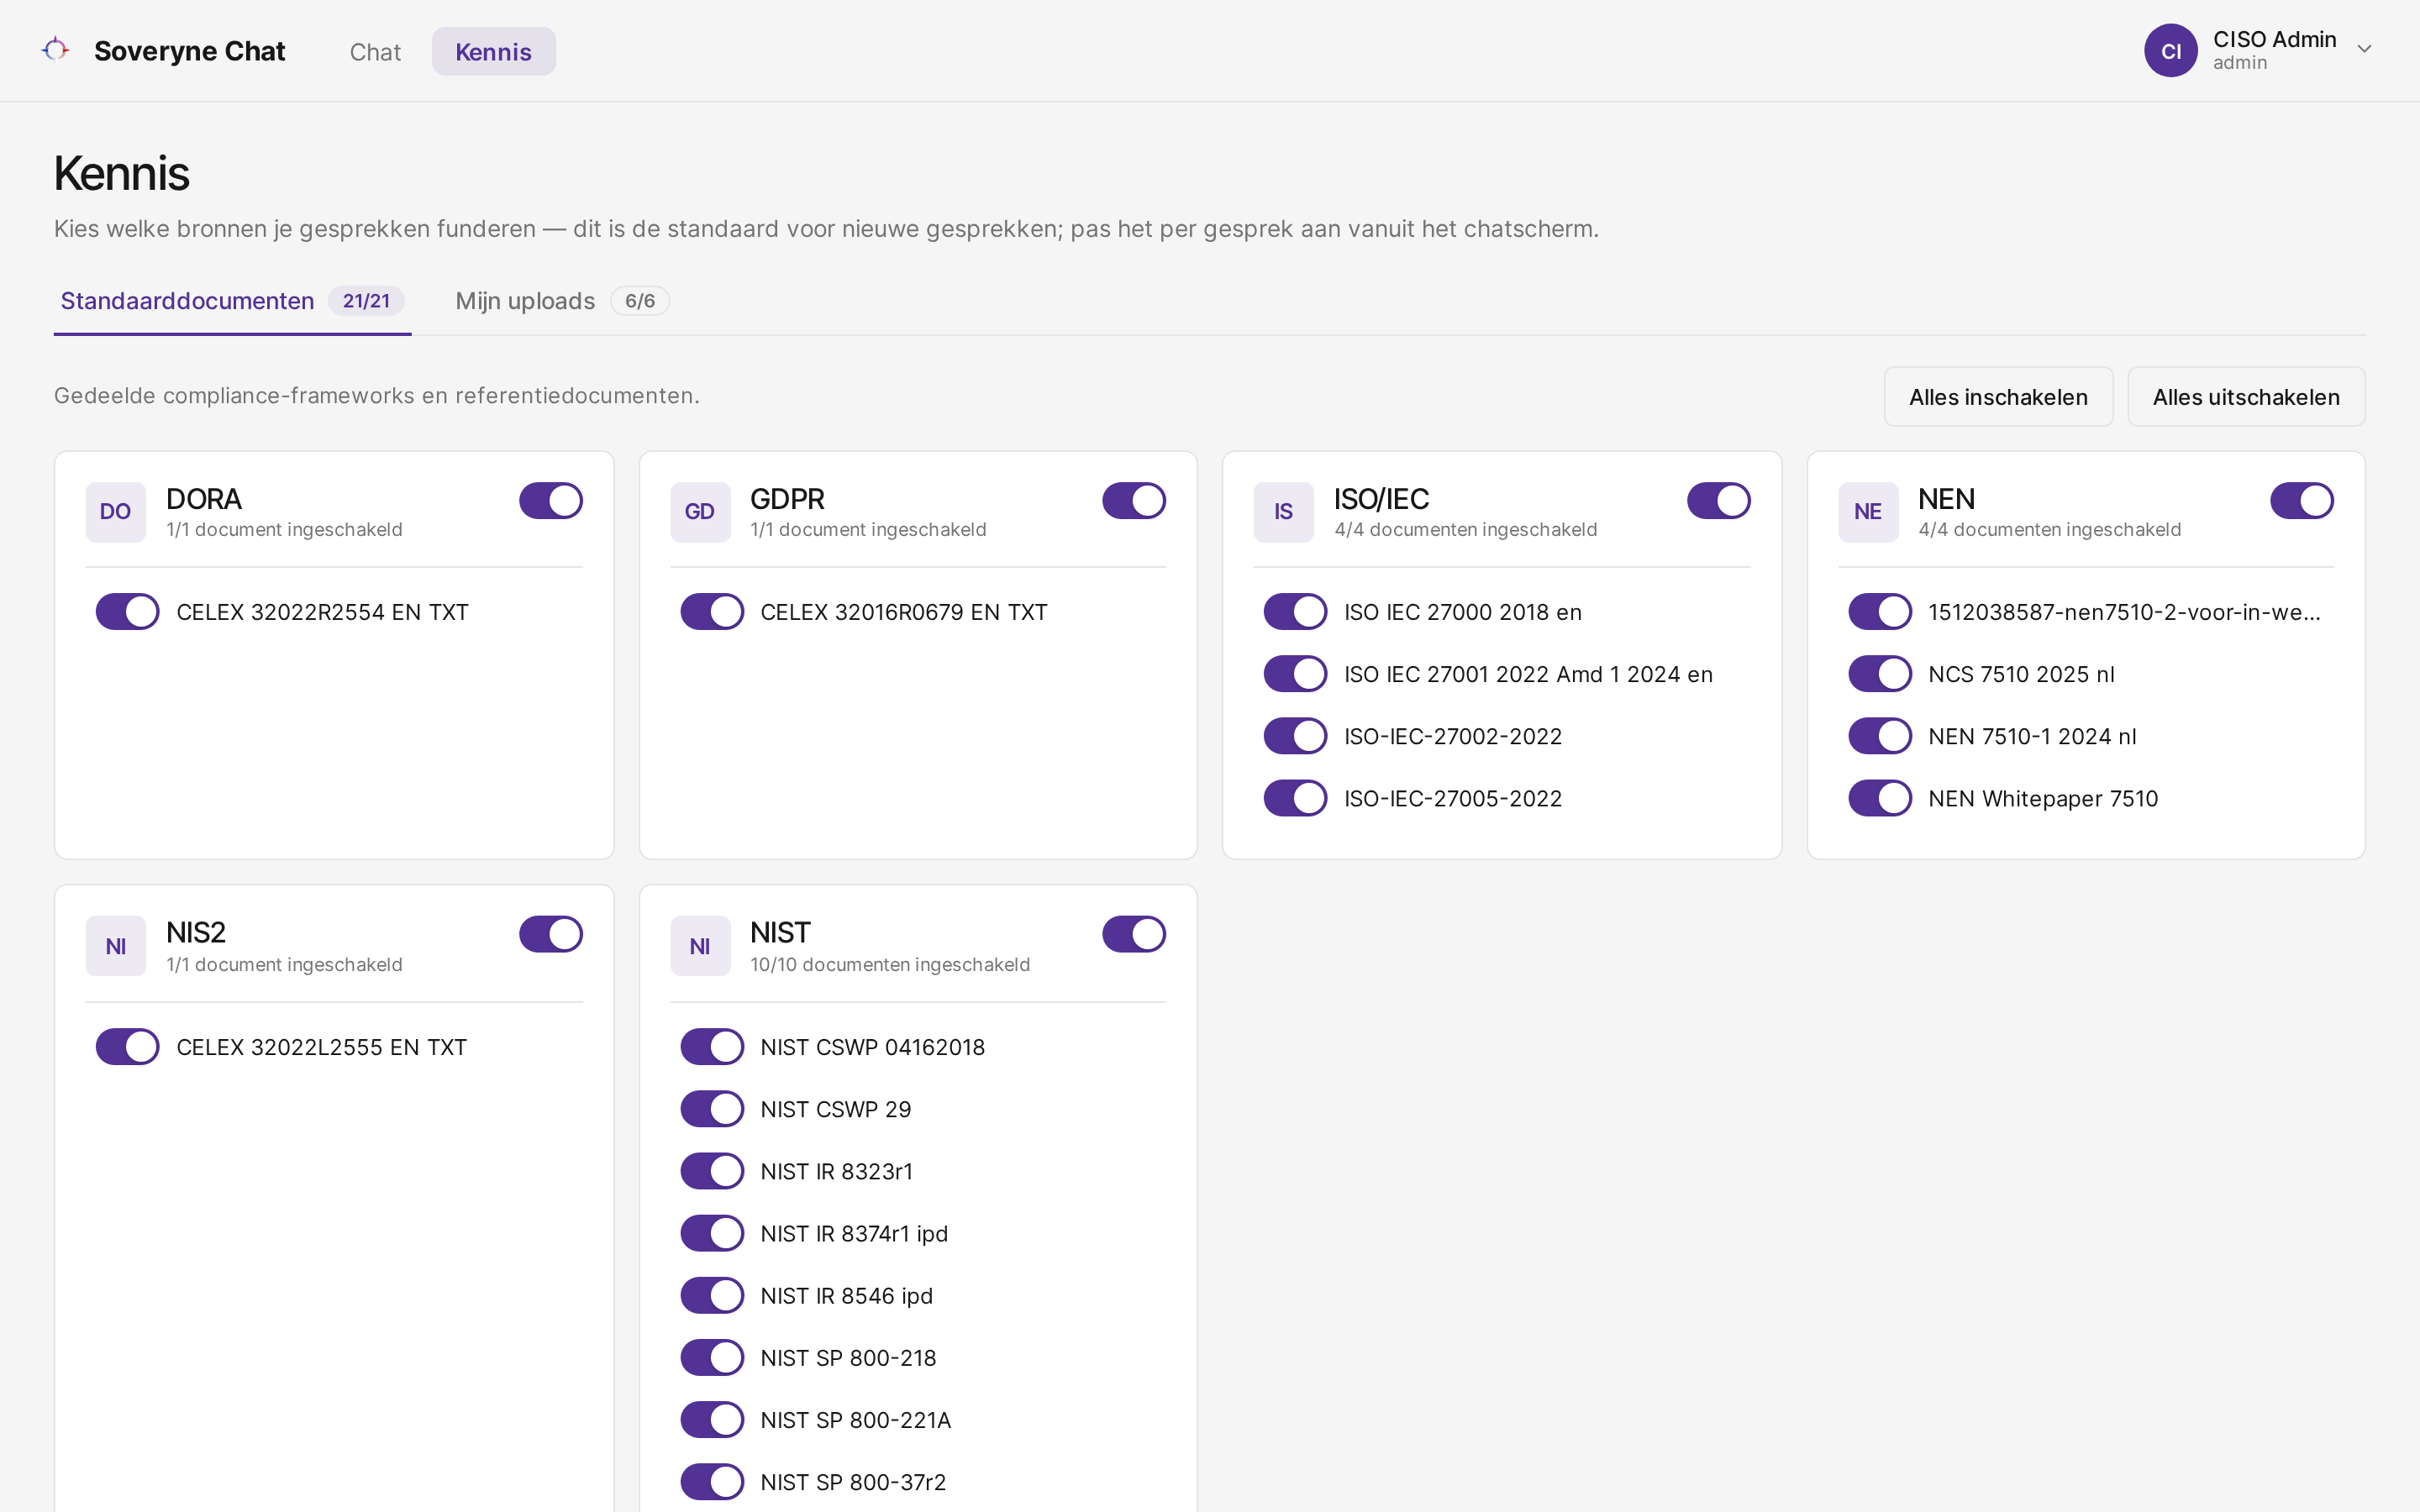Image resolution: width=2420 pixels, height=1512 pixels.
Task: Click Alles uitschakelen button
Action: click(2246, 397)
